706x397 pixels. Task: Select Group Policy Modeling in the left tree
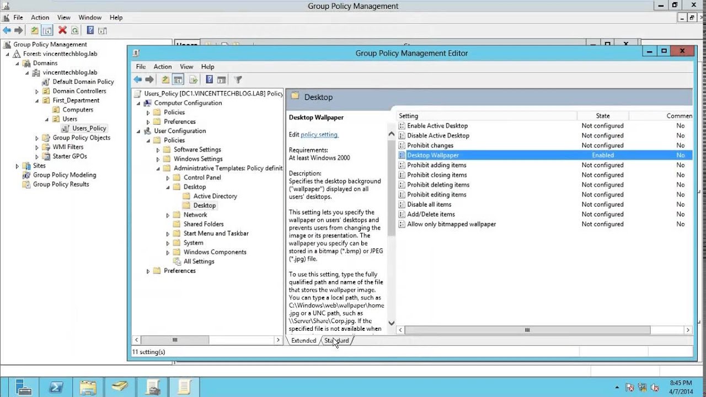click(64, 175)
